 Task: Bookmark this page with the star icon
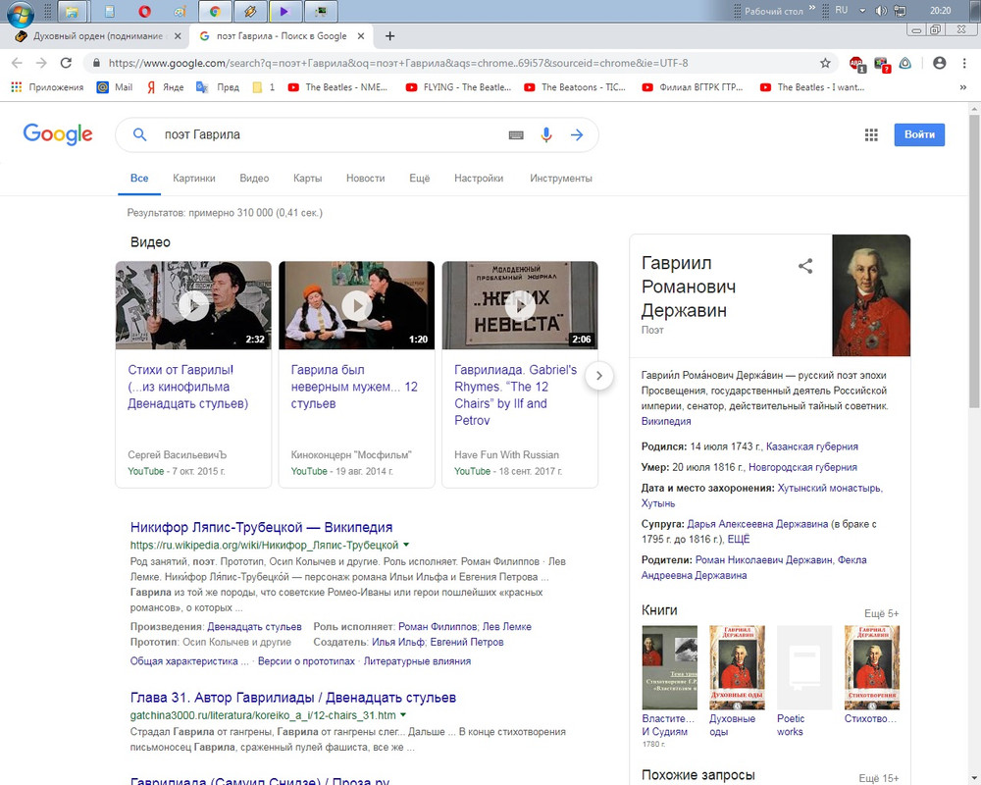825,63
